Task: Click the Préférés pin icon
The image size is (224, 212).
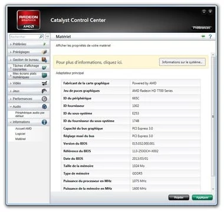Action: [x=45, y=45]
